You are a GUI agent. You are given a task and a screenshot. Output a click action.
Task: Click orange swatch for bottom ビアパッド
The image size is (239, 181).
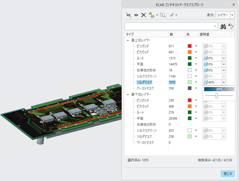pyautogui.click(x=190, y=106)
